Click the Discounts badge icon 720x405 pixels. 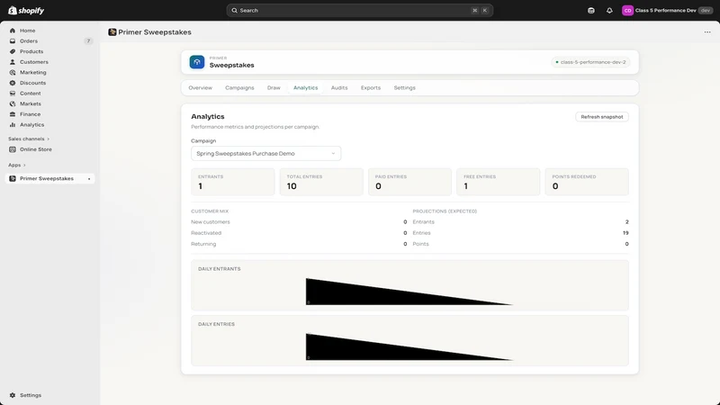[x=13, y=83]
